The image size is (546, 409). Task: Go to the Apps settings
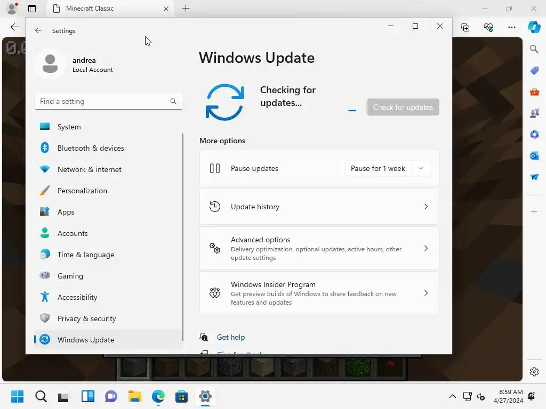tap(108, 212)
